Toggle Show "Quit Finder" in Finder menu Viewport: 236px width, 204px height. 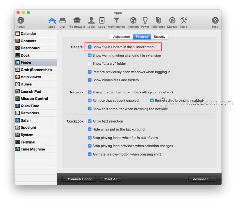pos(90,47)
